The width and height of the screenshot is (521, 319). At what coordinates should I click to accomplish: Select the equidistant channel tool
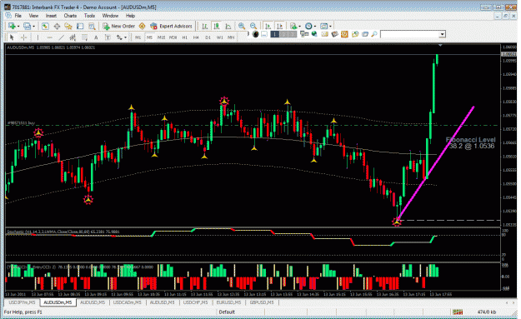[73, 37]
